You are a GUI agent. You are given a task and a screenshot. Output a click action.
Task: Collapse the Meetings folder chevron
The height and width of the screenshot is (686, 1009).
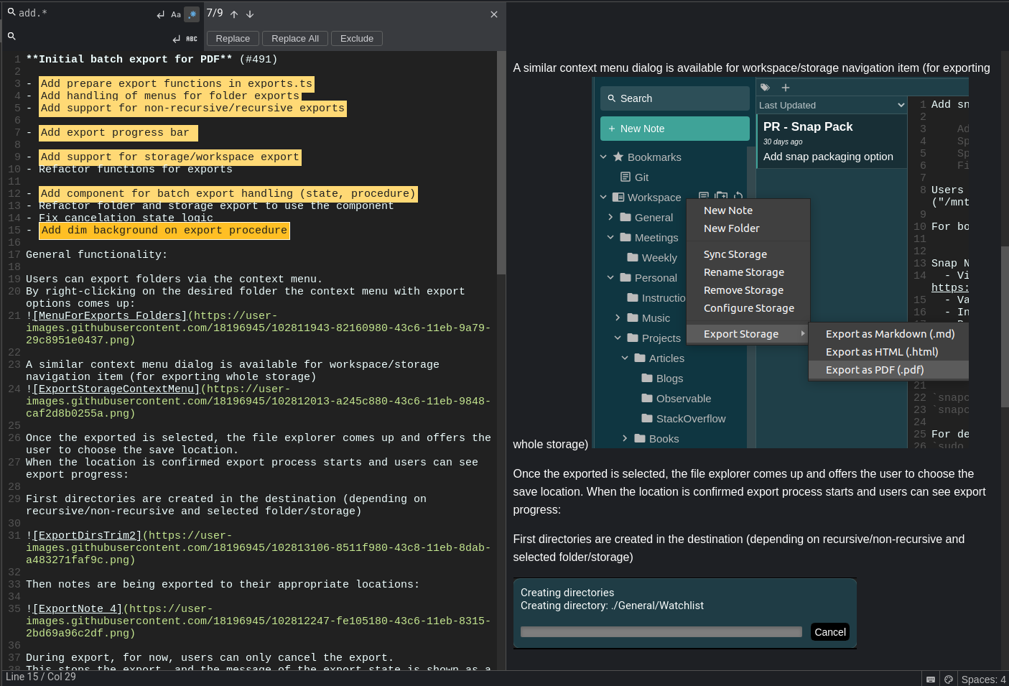(610, 237)
